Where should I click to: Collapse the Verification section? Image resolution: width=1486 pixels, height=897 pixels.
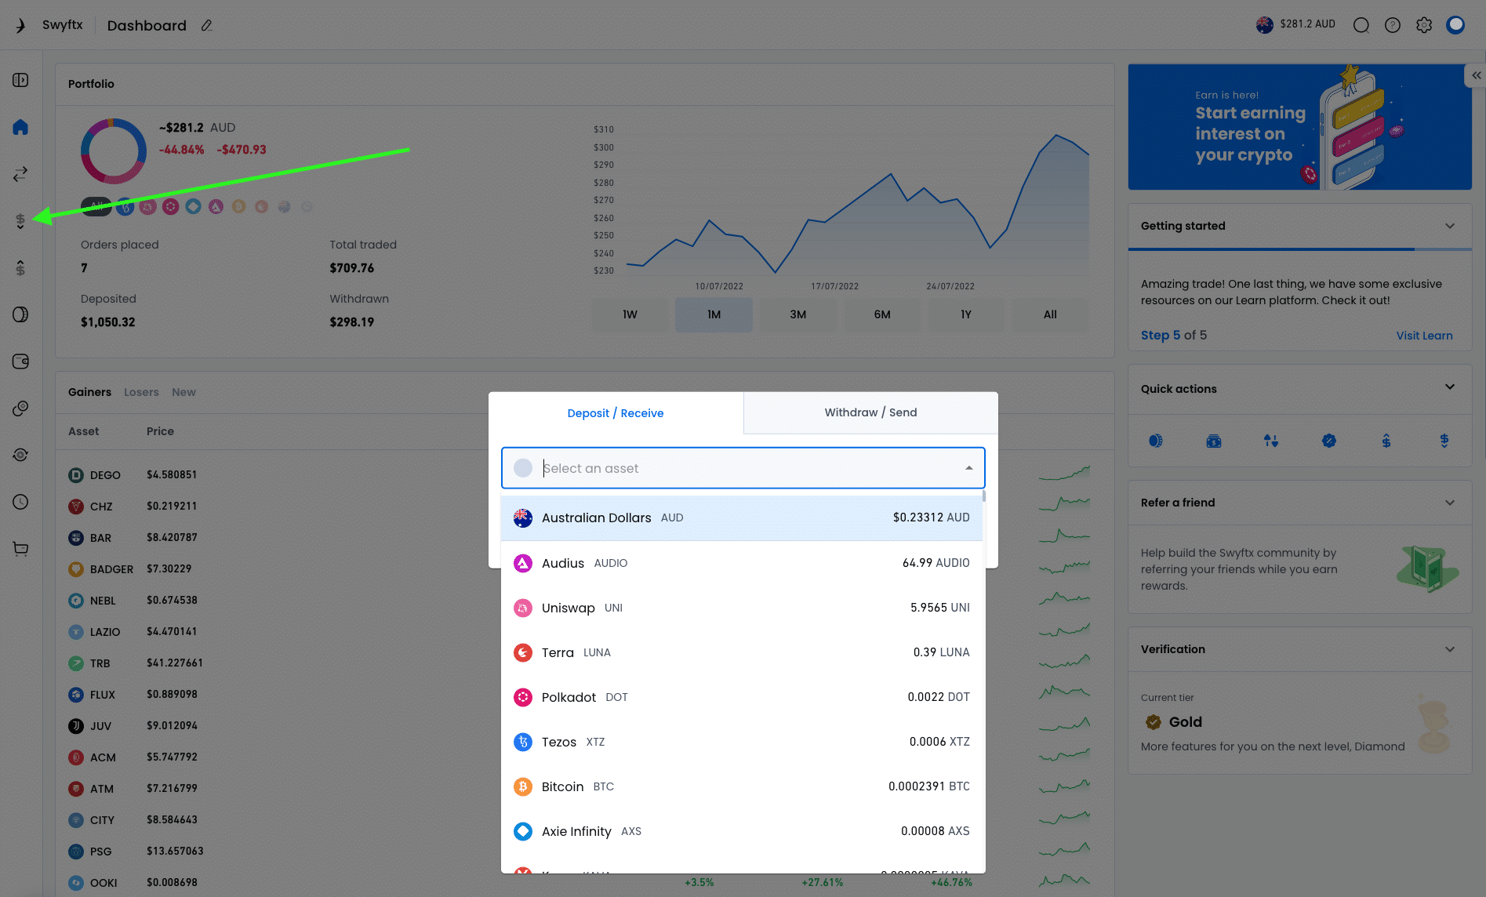[1450, 649]
